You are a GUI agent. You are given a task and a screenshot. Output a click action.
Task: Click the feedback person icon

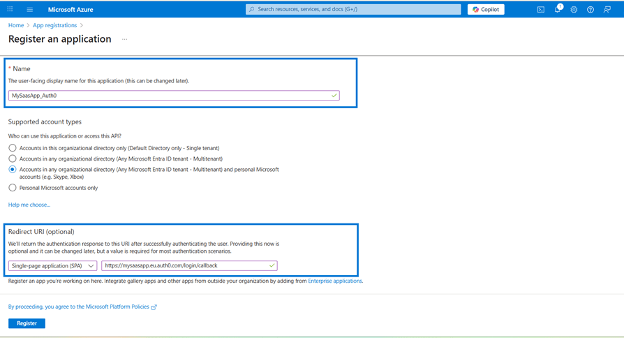click(x=607, y=10)
